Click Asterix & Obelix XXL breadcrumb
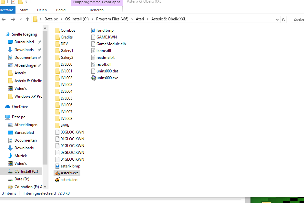The width and height of the screenshot is (304, 203). pos(168,19)
